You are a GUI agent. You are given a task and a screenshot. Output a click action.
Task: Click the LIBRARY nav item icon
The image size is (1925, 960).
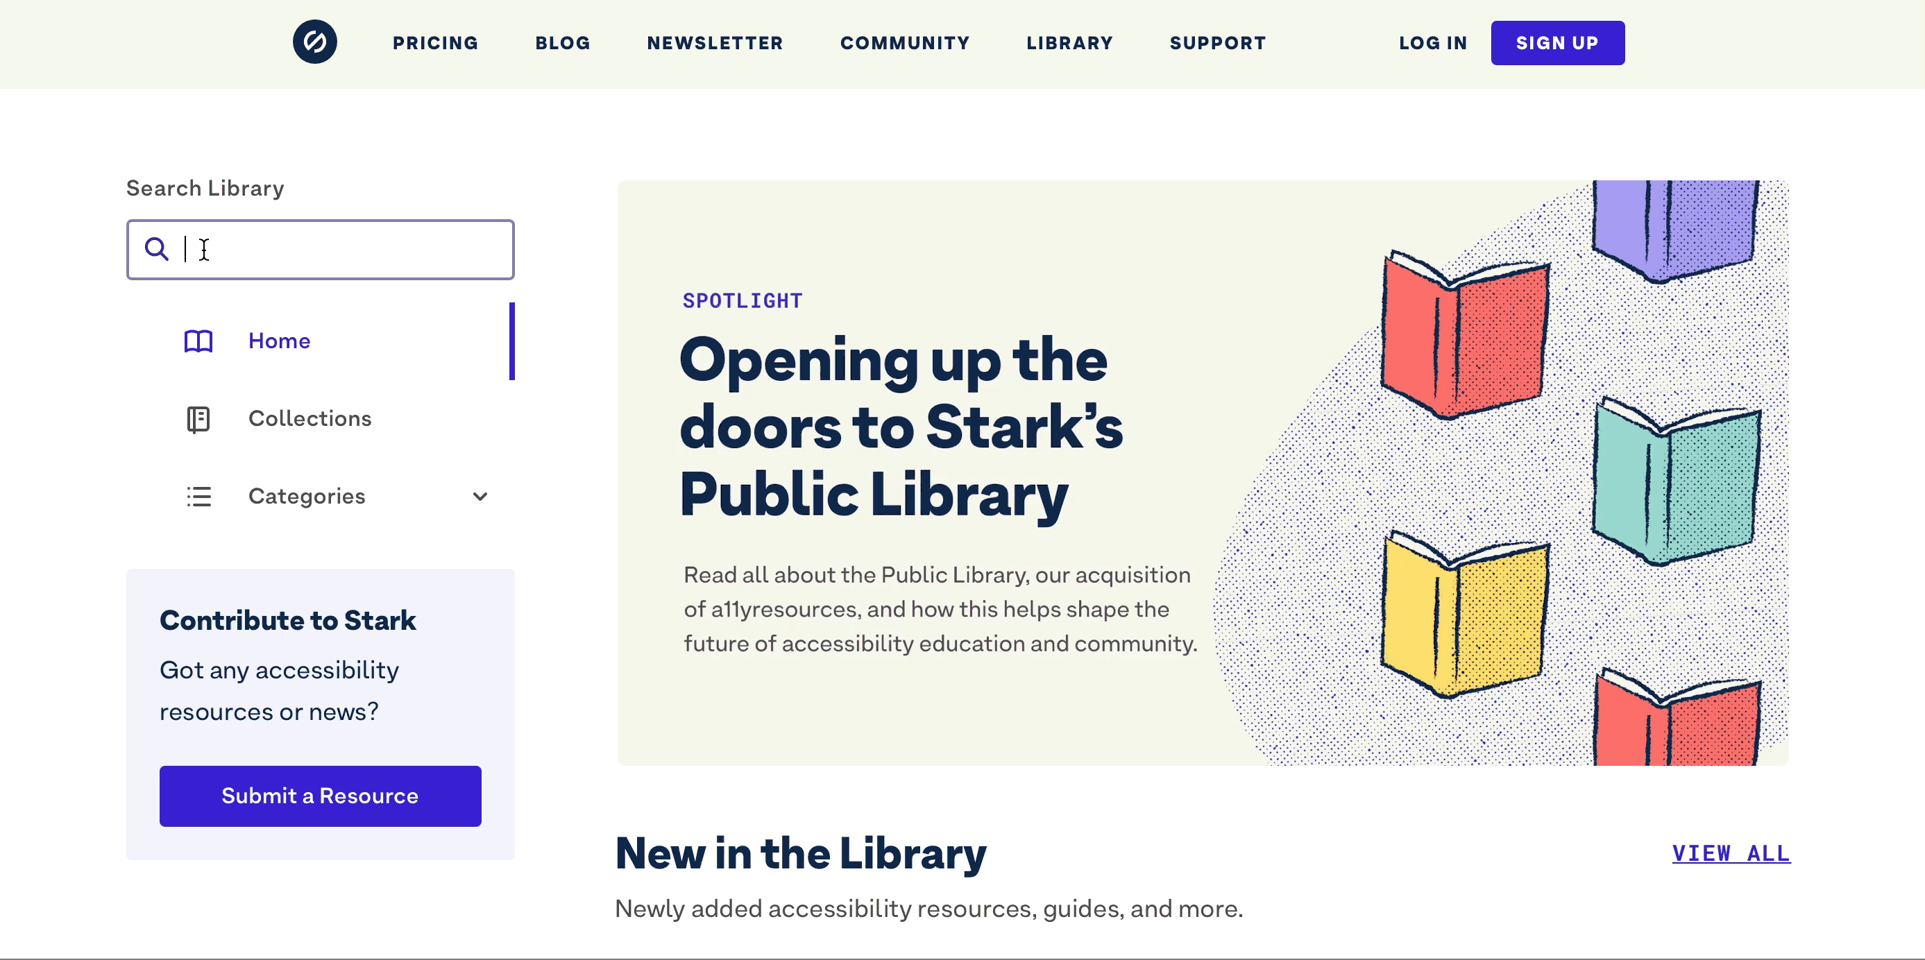pos(1068,42)
